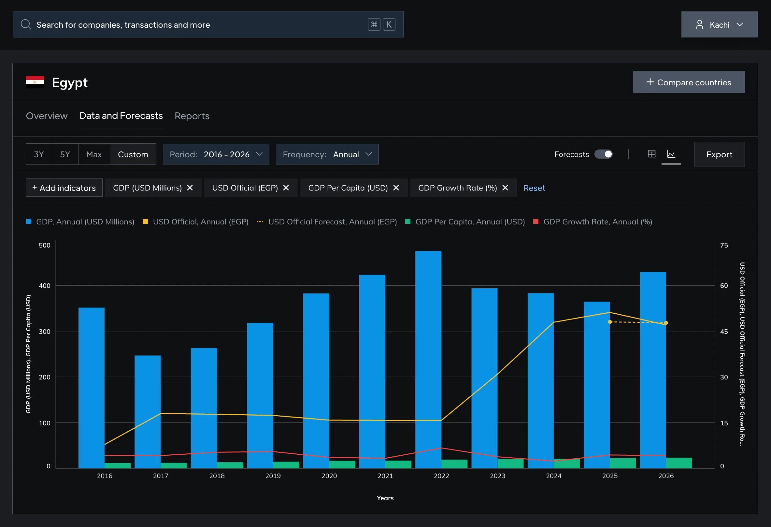Viewport: 771px width, 527px height.
Task: Select the line chart view icon
Action: pos(671,154)
